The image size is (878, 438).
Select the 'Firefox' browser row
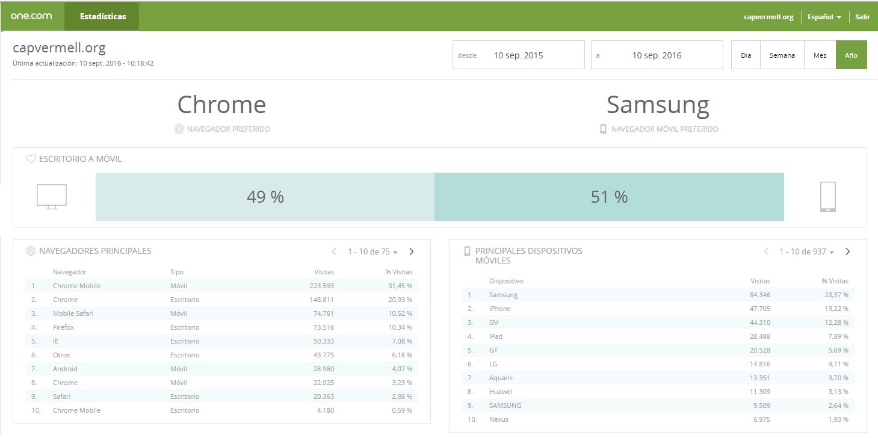221,327
